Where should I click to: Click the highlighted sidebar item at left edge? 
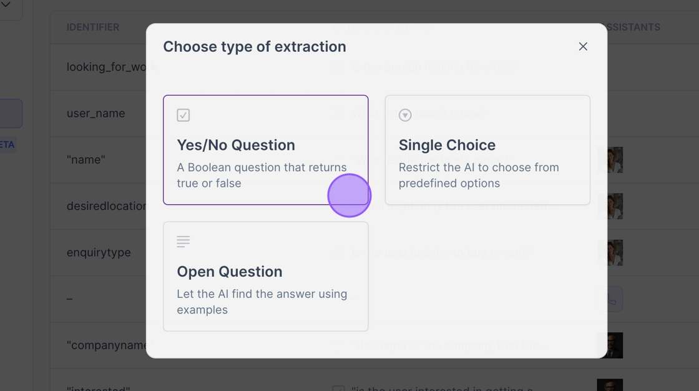(11, 113)
